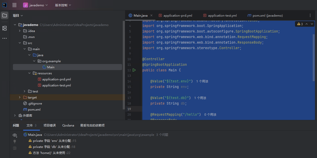Click the 3 warnings inspection indicator
This screenshot has width=317, height=158.
300,24
